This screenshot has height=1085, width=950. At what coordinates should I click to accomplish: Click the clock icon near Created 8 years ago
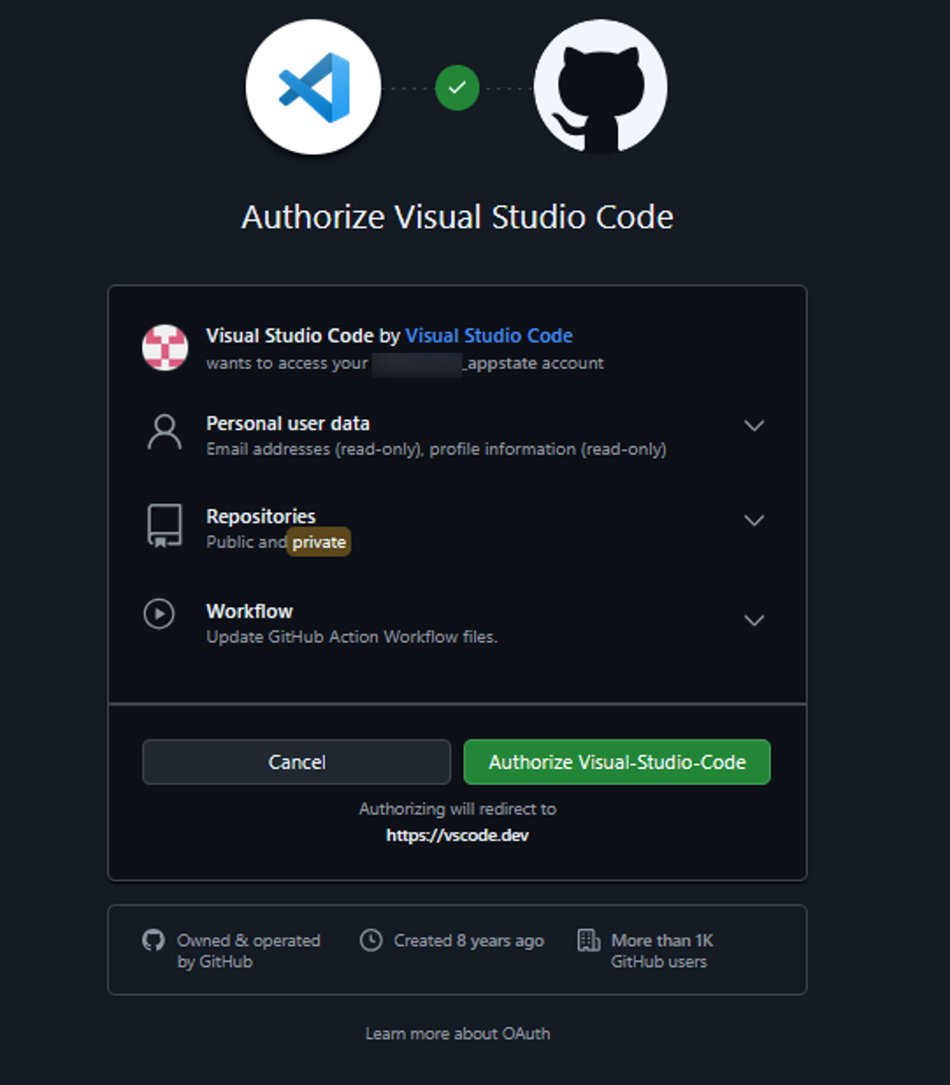point(371,941)
